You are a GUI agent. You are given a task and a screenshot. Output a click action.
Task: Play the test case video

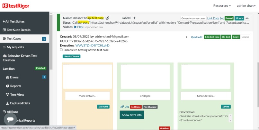[x=79, y=27]
